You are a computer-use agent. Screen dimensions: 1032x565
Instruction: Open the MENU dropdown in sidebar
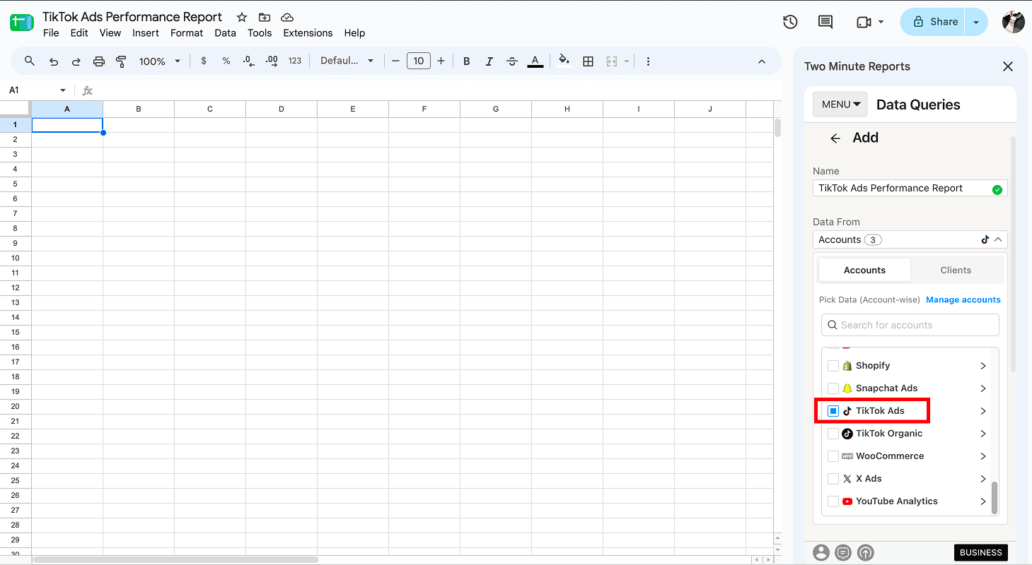pyautogui.click(x=840, y=105)
